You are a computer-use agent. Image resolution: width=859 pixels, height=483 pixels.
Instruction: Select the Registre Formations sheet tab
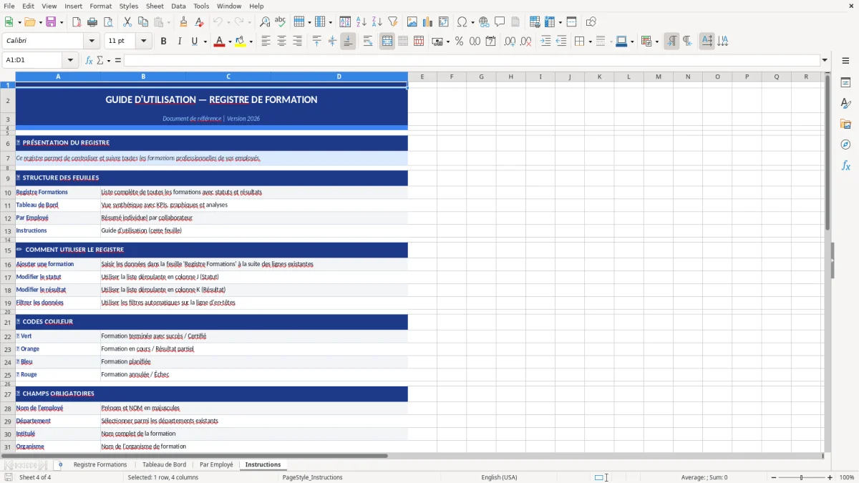(x=100, y=464)
